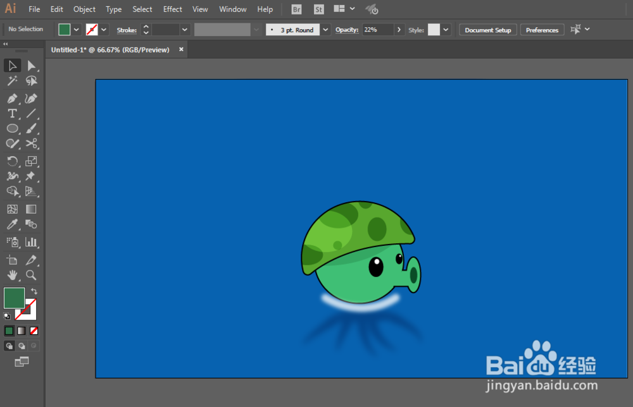
Task: Select the Puppet Warp pin tool
Action: (x=31, y=176)
